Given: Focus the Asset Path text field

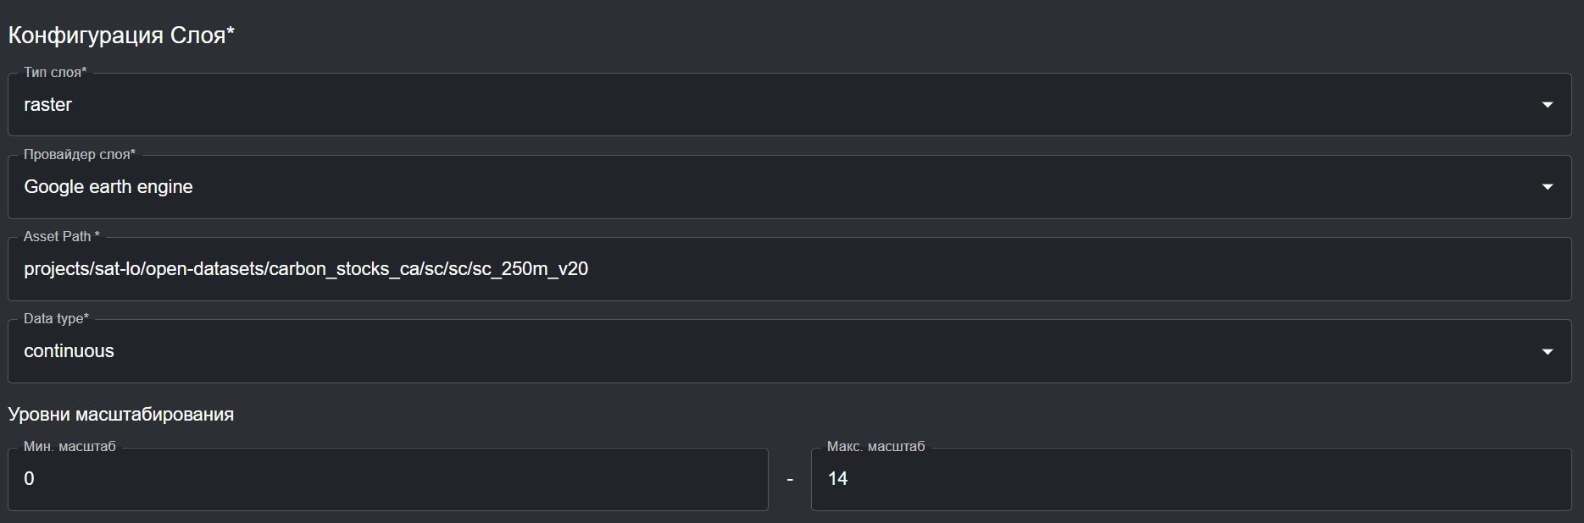Looking at the screenshot, I should click(x=1017, y=269).
